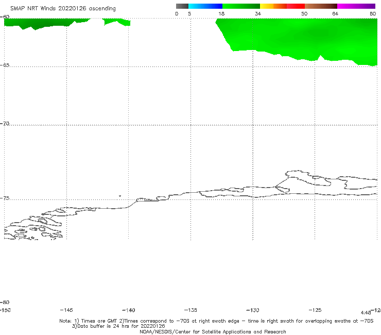
Task: Click latitude label '-80' on left axis
Action: (x=5, y=302)
